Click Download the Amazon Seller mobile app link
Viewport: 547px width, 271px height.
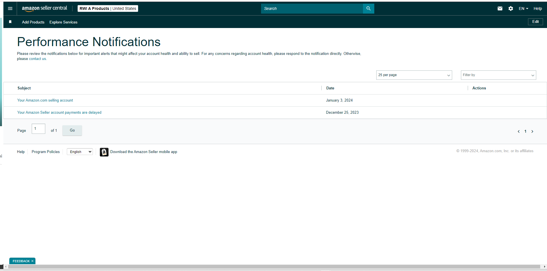(x=144, y=152)
